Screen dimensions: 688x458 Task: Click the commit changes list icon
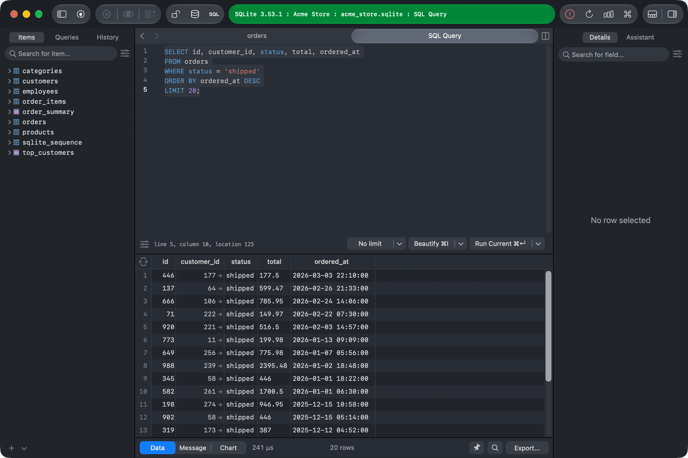pyautogui.click(x=149, y=14)
